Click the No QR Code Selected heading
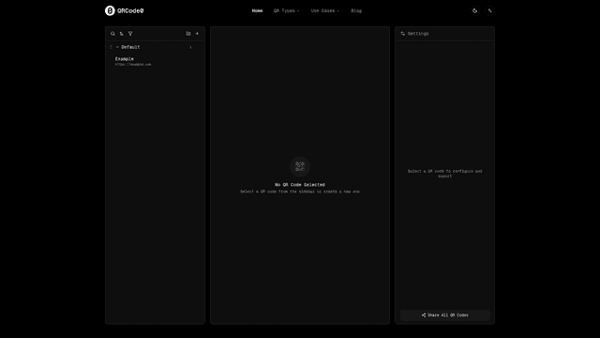600x338 pixels. pyautogui.click(x=300, y=185)
